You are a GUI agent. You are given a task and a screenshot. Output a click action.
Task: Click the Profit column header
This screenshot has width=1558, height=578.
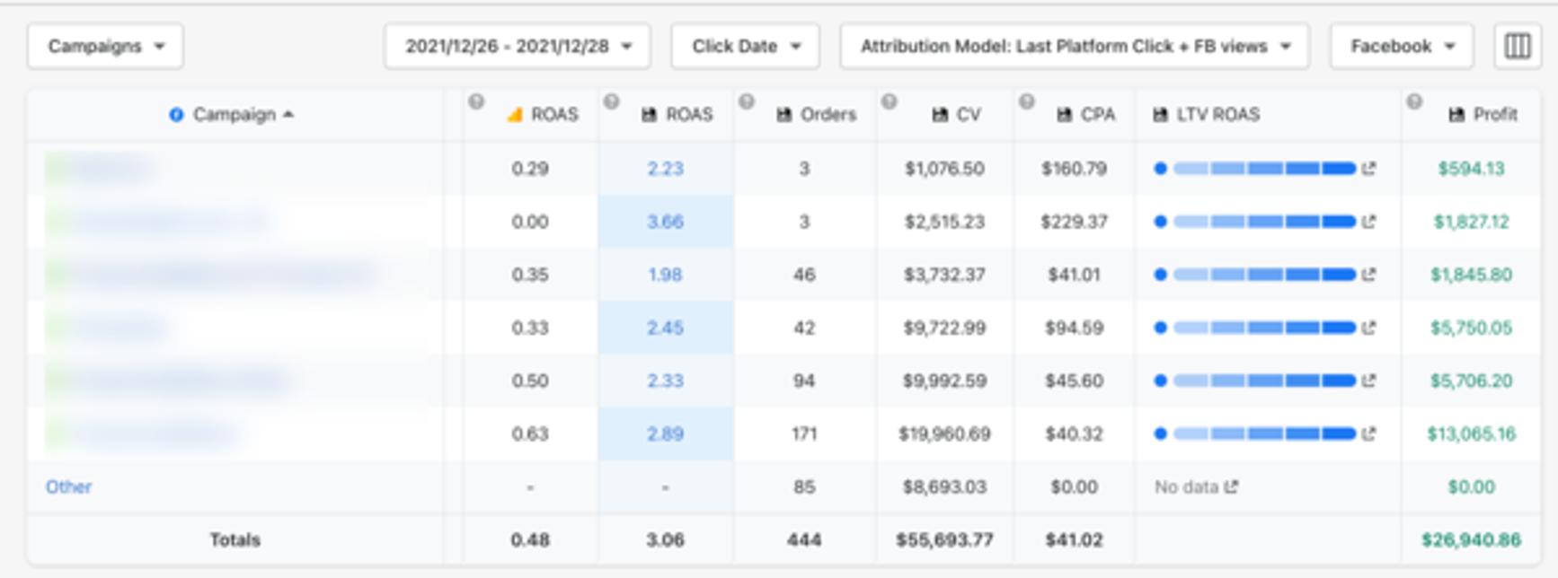tap(1483, 115)
